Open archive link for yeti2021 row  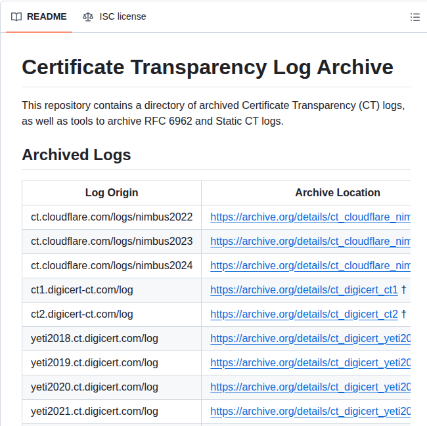coord(310,412)
